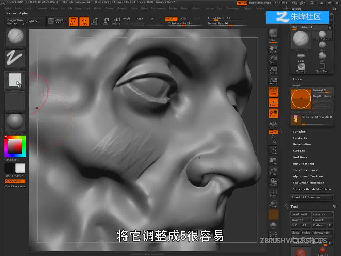Select the MaskPen brush
Screen dimensions: 341x256
click(x=301, y=68)
